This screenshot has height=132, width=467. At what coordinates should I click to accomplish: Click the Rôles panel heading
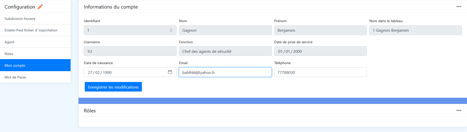[x=90, y=111]
